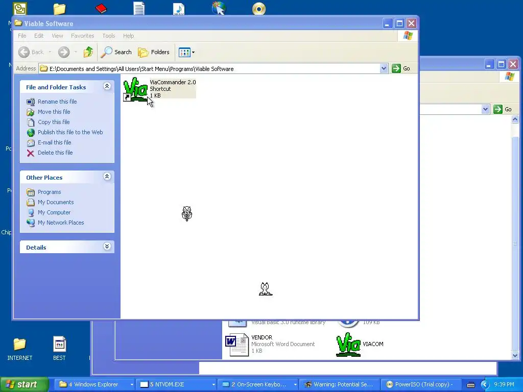The width and height of the screenshot is (523, 392).
Task: Click the Up folder toolbar icon
Action: coord(88,52)
